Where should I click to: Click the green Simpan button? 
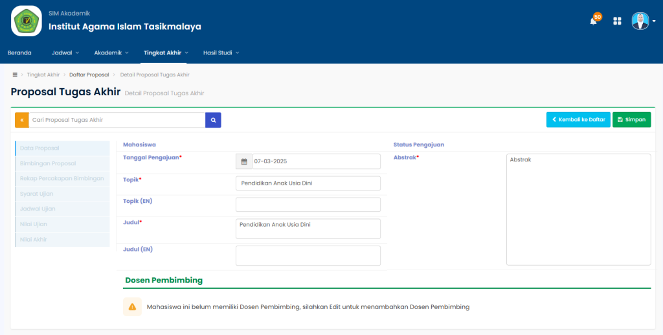631,120
